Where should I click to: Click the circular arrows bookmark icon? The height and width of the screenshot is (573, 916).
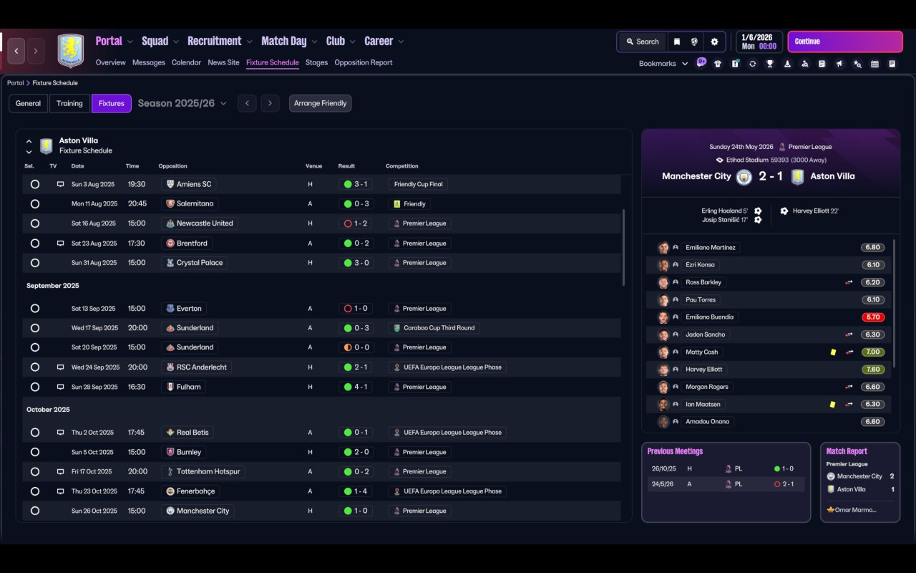point(752,64)
